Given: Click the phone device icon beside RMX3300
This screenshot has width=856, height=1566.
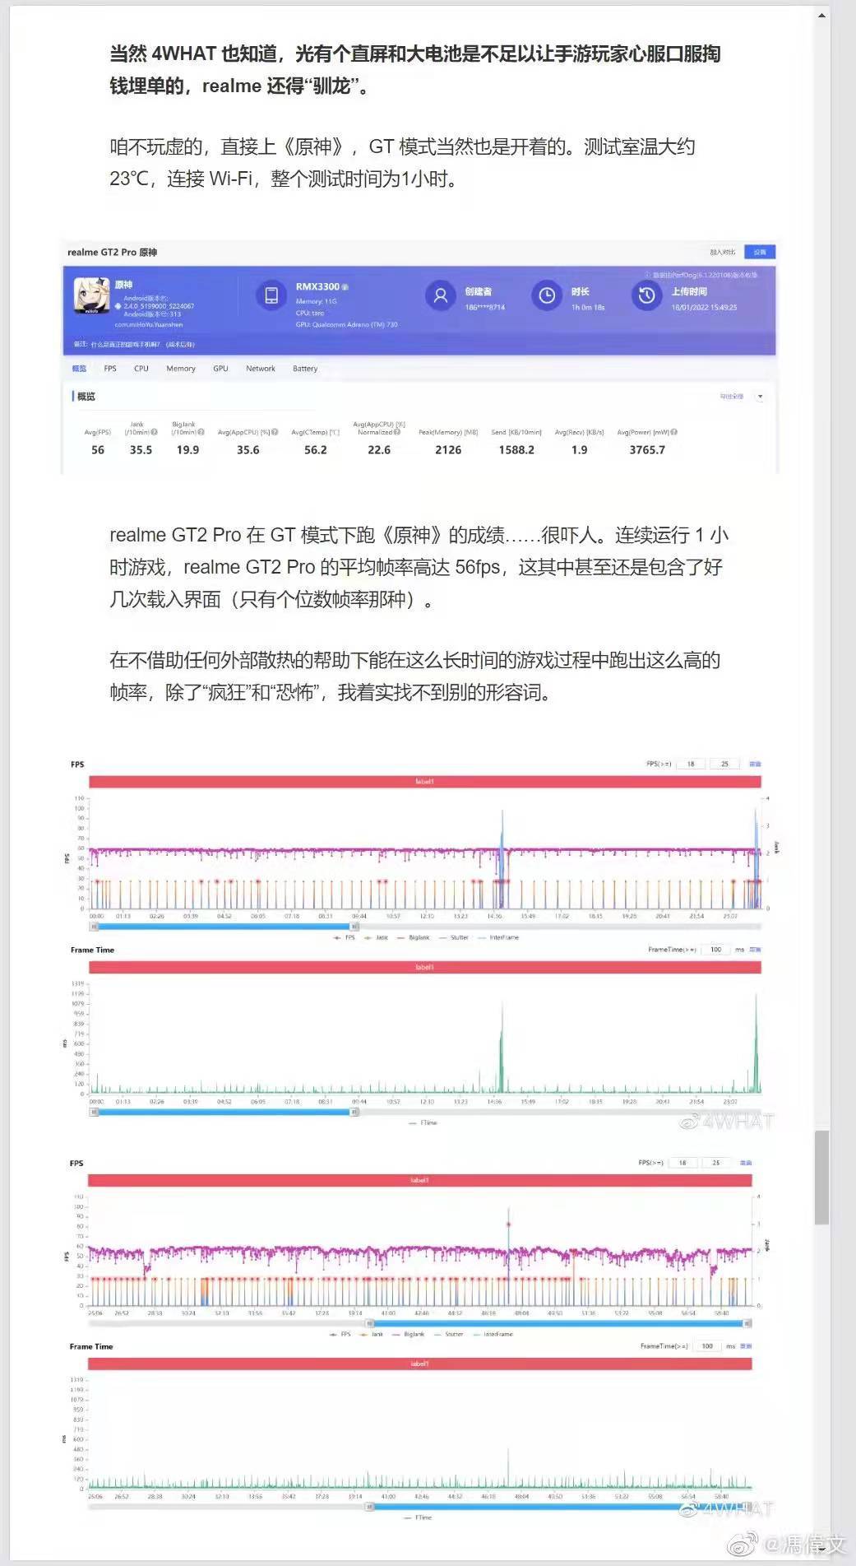Looking at the screenshot, I should pyautogui.click(x=271, y=295).
